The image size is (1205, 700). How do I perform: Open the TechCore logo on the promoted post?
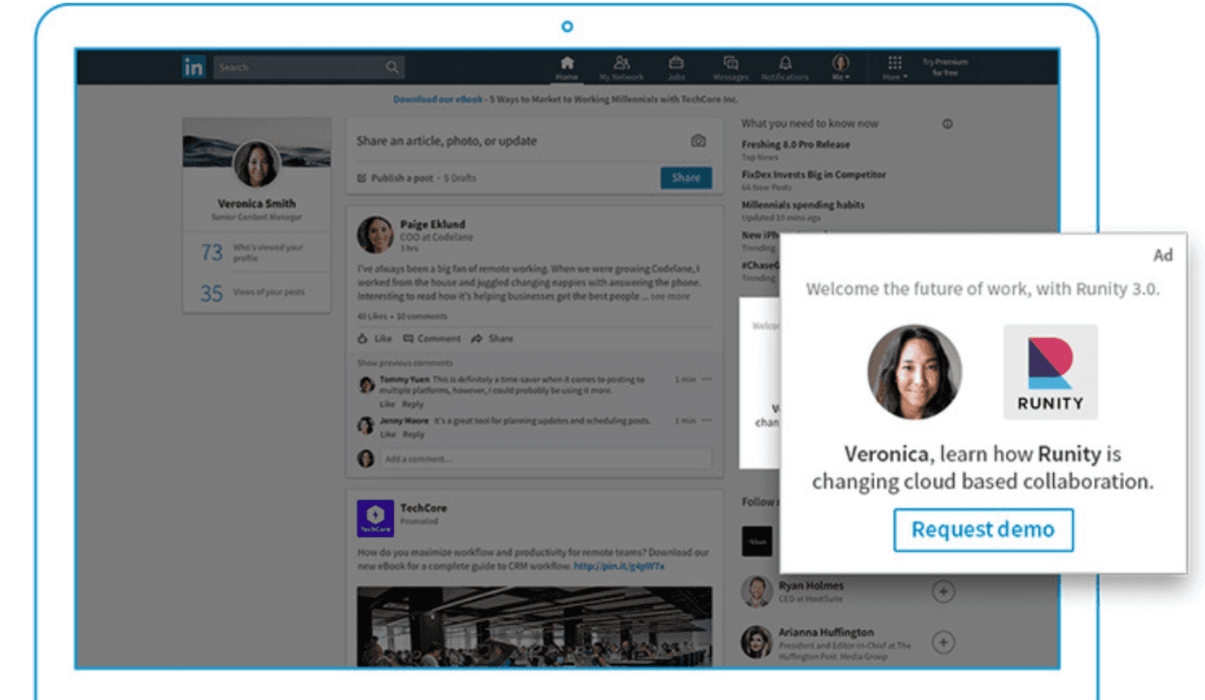pos(375,519)
